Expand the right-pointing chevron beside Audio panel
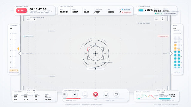The width and height of the screenshot is (191, 107). point(171,53)
